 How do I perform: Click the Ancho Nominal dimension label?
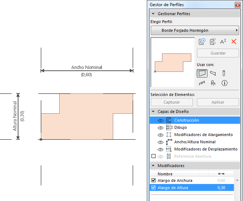coord(87,67)
